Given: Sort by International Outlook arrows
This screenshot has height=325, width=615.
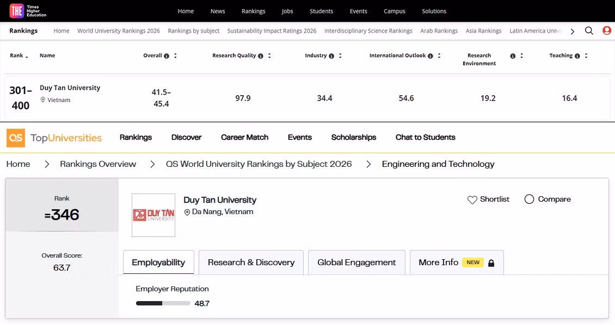Looking at the screenshot, I should click(x=439, y=55).
